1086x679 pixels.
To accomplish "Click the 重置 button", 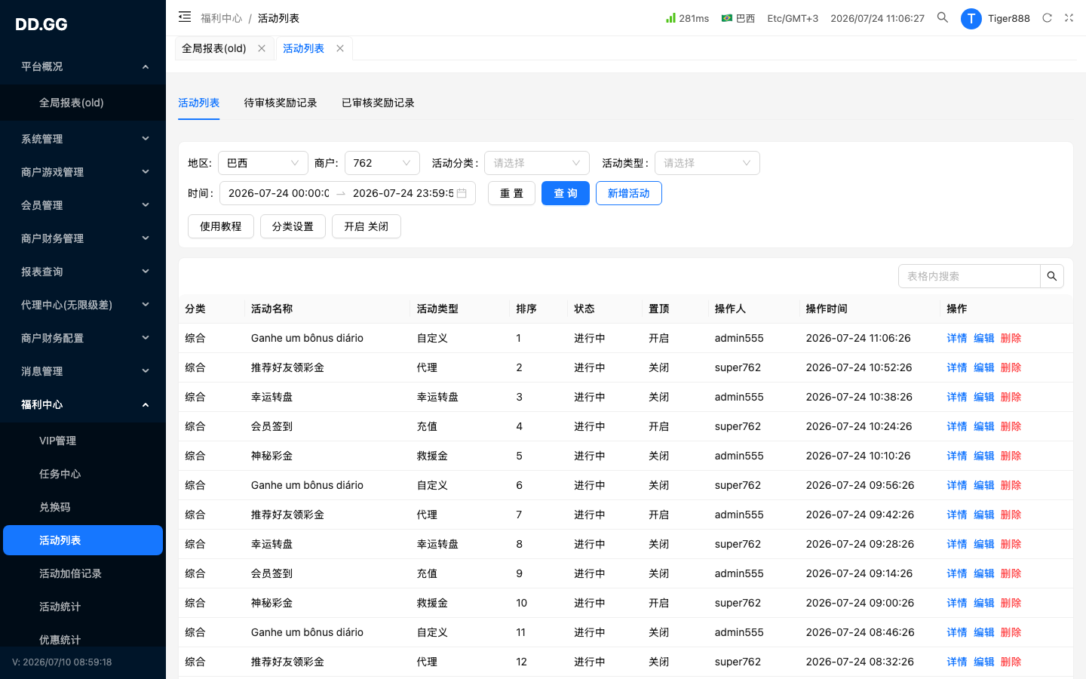I will (x=511, y=193).
